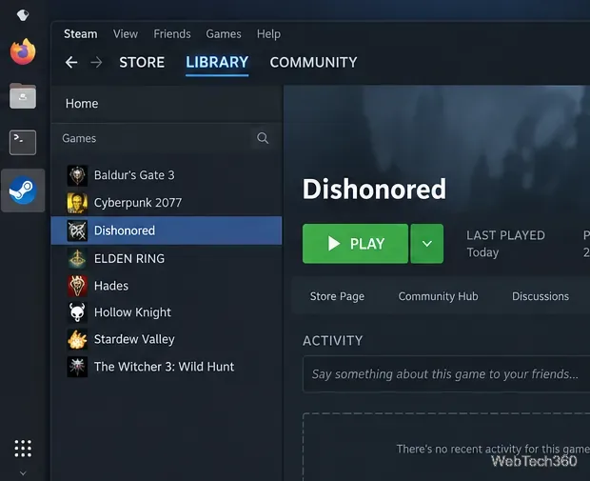Viewport: 590px width, 481px height.
Task: Open the Community Hub link
Action: tap(439, 296)
